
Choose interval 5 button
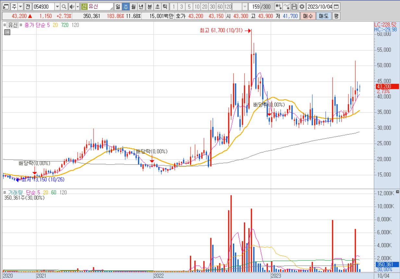189,7
